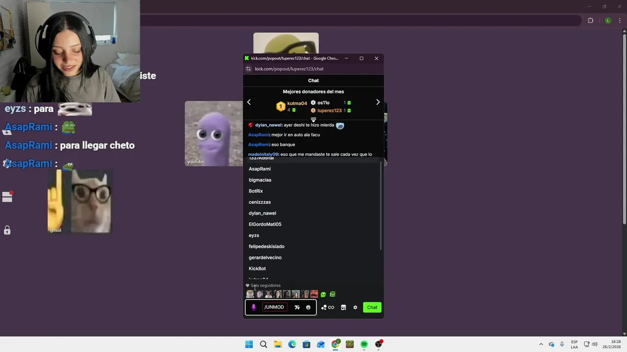Screen dimensions: 627x352
Task: Open Windows taskbar search
Action: tap(264, 345)
